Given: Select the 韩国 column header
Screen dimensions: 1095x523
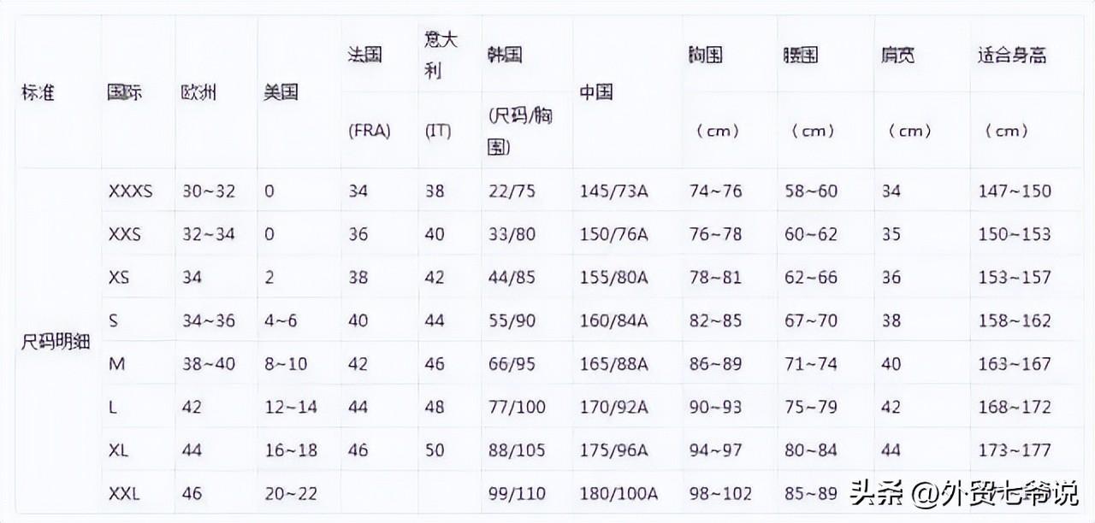Looking at the screenshot, I should click(x=504, y=56).
